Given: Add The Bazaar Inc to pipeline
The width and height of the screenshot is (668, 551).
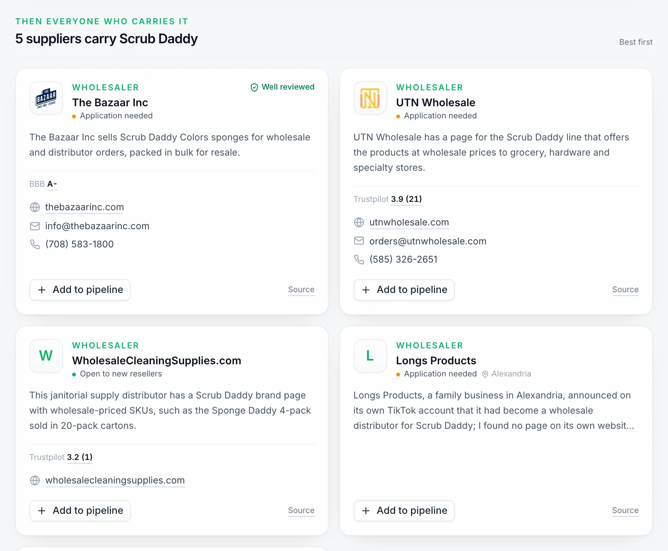Looking at the screenshot, I should coord(80,290).
